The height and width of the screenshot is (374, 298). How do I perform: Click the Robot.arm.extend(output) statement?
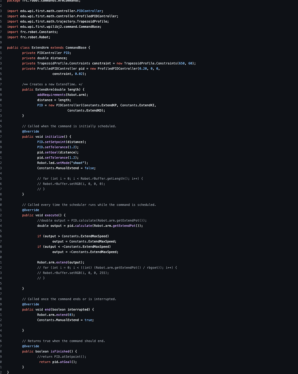pyautogui.click(x=61, y=262)
